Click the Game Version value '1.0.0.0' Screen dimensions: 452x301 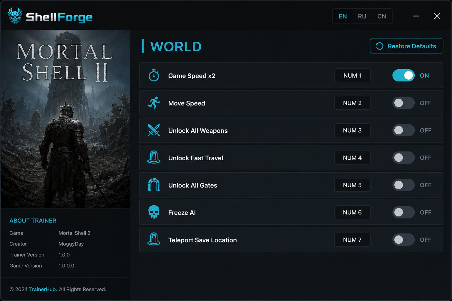66,265
